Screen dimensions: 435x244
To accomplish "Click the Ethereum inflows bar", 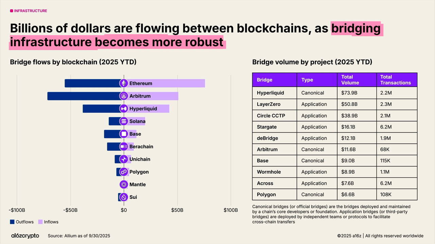I will click(x=164, y=83).
